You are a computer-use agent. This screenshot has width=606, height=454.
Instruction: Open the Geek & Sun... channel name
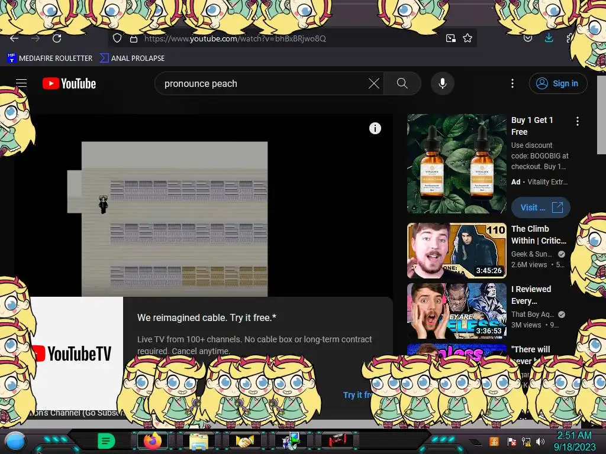click(532, 254)
